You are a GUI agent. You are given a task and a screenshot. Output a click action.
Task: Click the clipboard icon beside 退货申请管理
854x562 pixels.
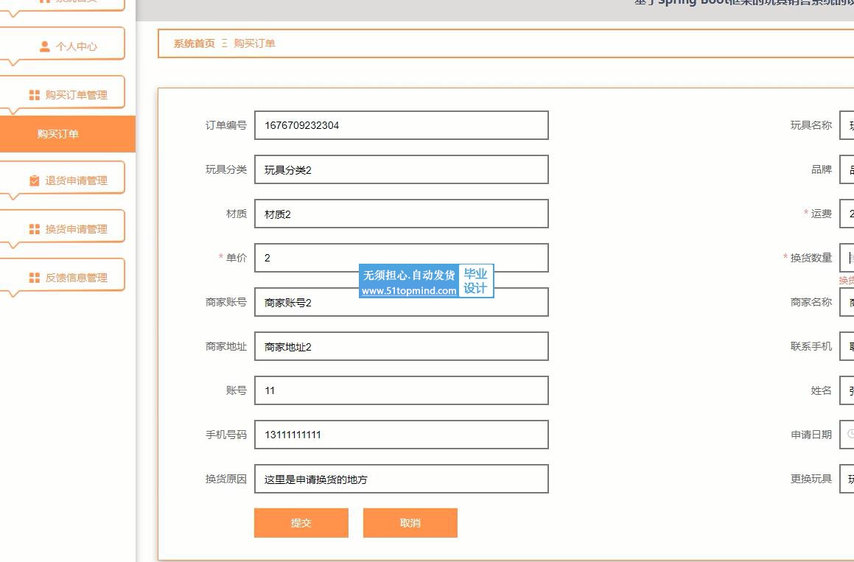[34, 180]
